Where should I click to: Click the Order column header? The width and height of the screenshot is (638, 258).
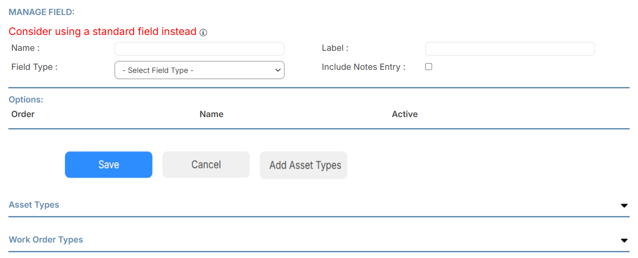[23, 114]
